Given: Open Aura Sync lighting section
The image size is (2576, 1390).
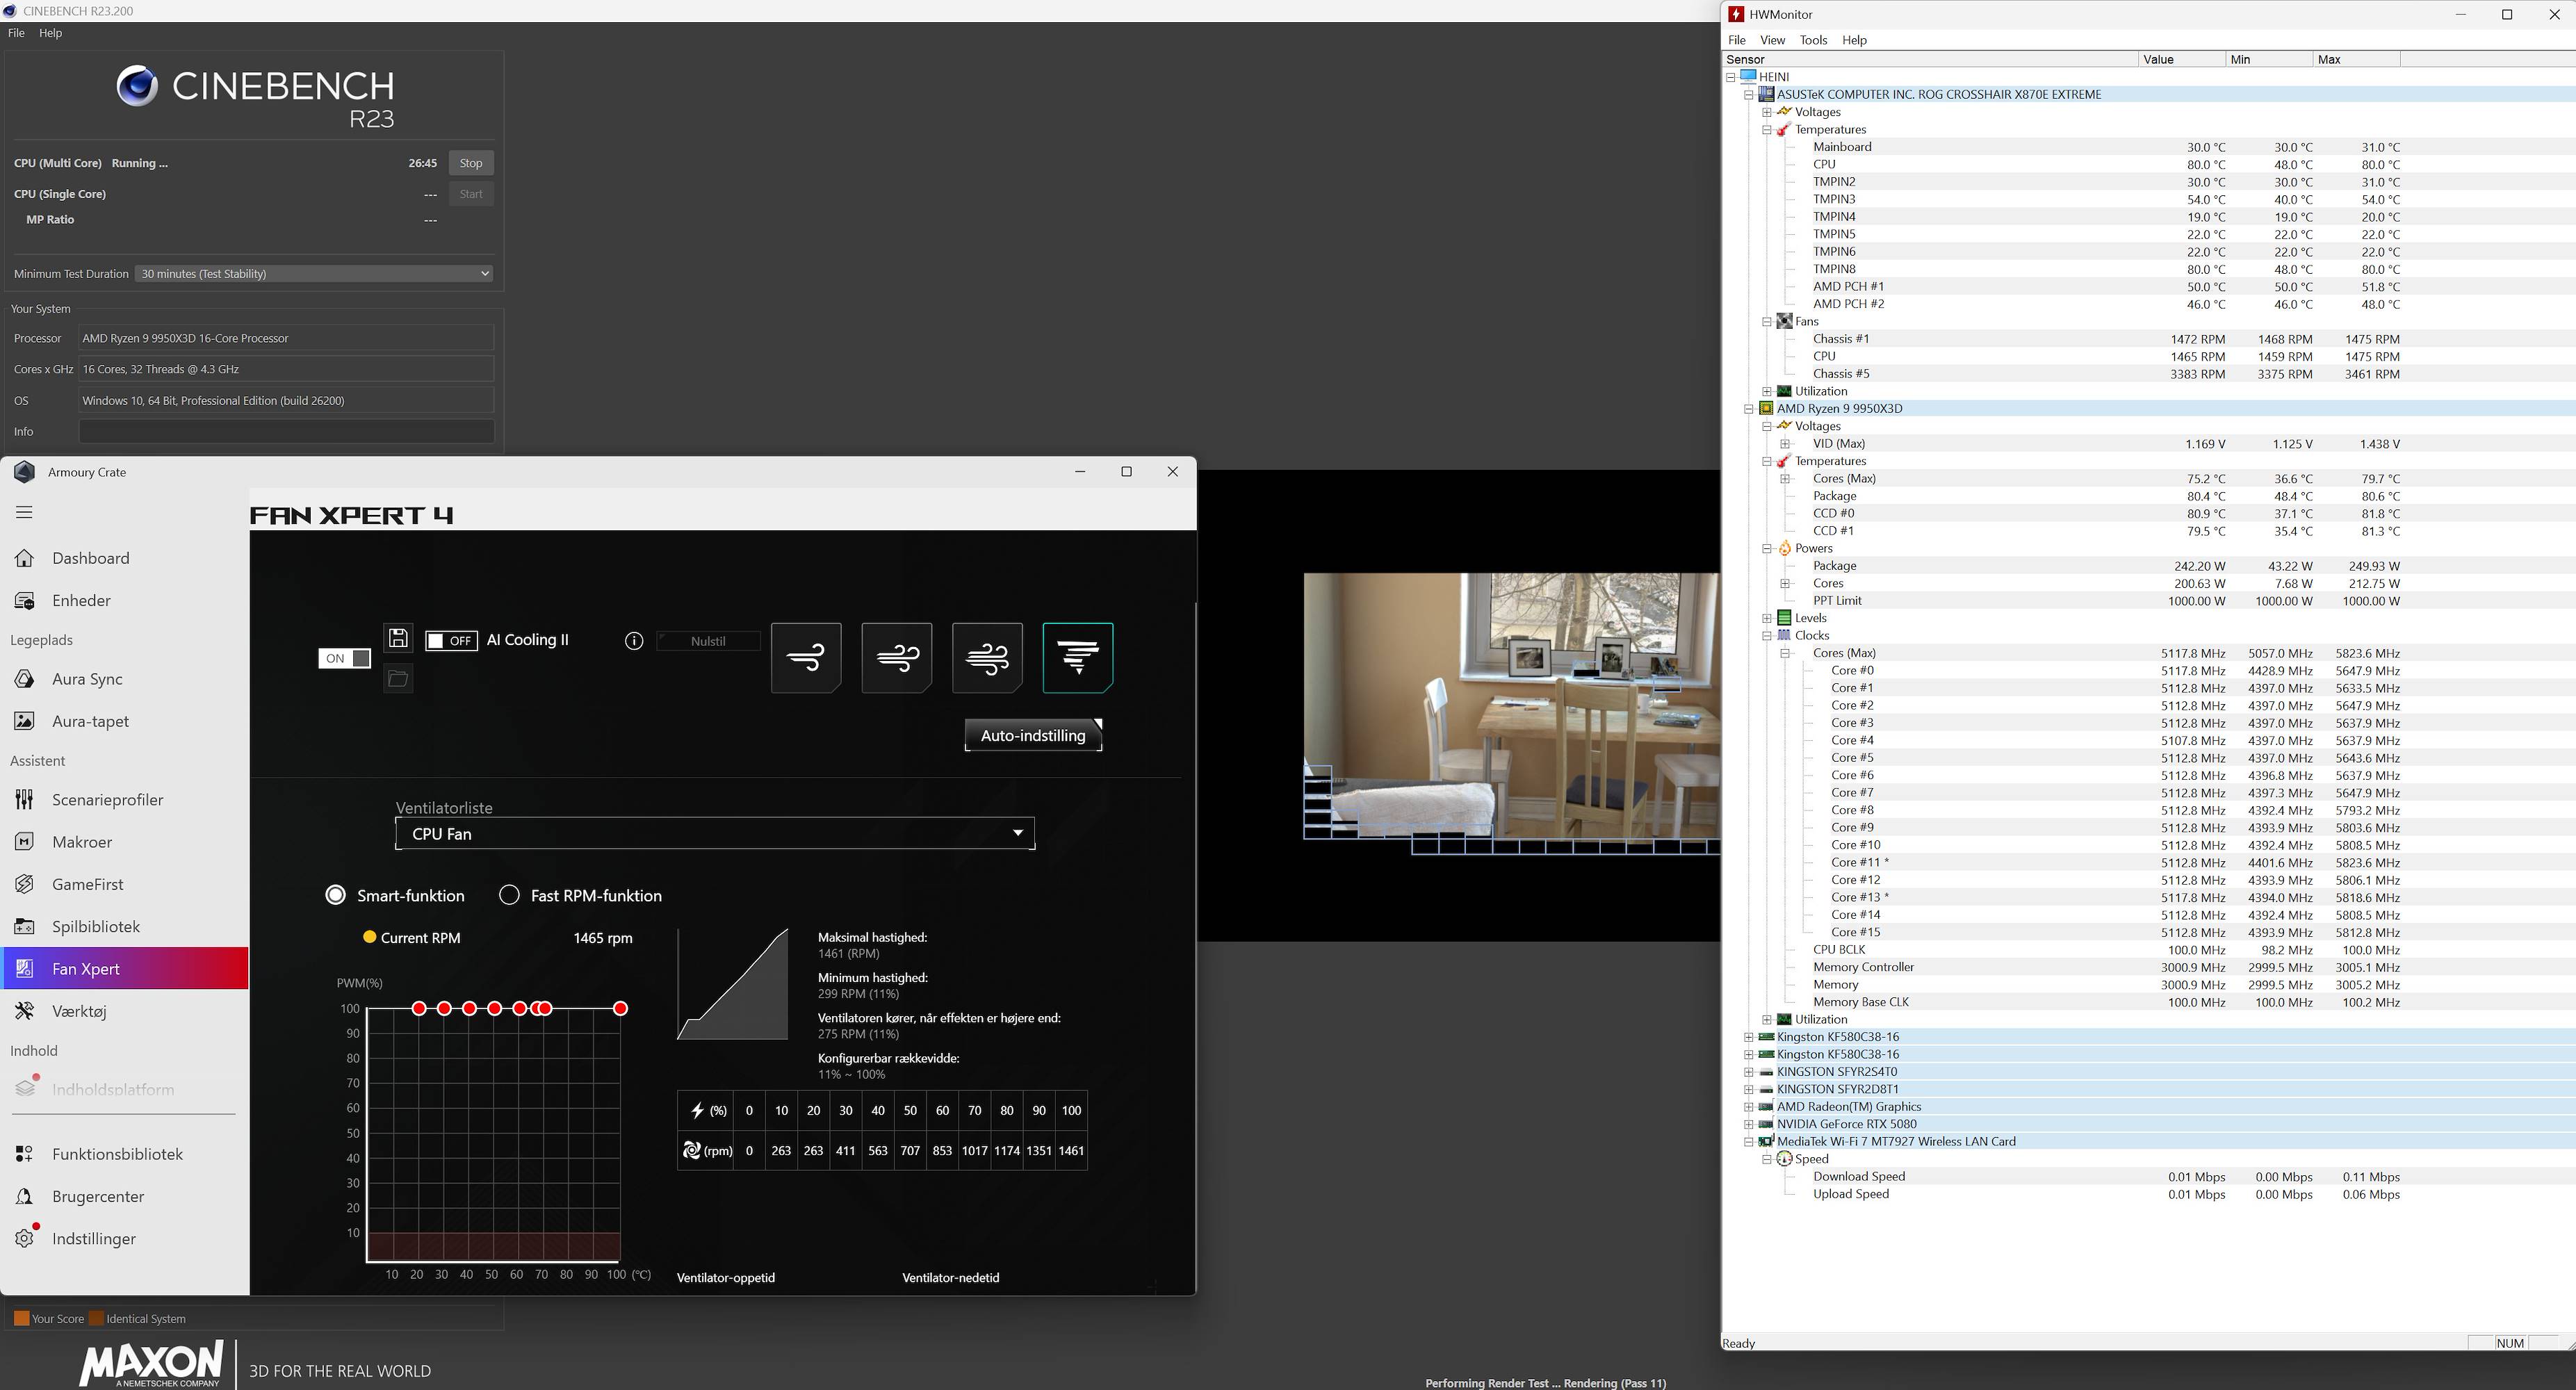Looking at the screenshot, I should (x=87, y=679).
